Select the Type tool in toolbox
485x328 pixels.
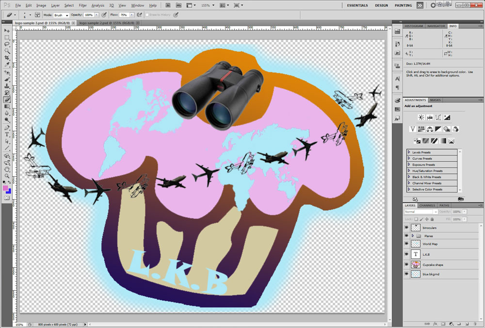(7, 135)
